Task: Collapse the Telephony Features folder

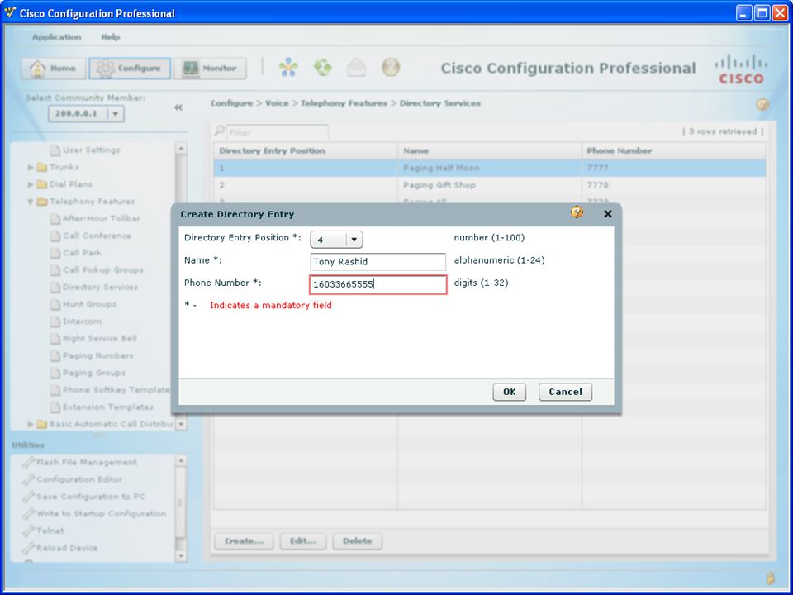Action: (x=31, y=202)
